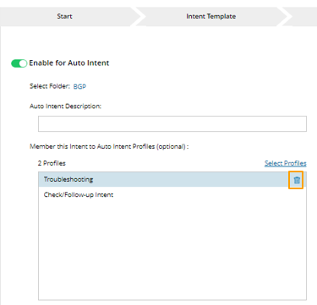
Task: Go to the Start wizard step
Action: pos(65,16)
